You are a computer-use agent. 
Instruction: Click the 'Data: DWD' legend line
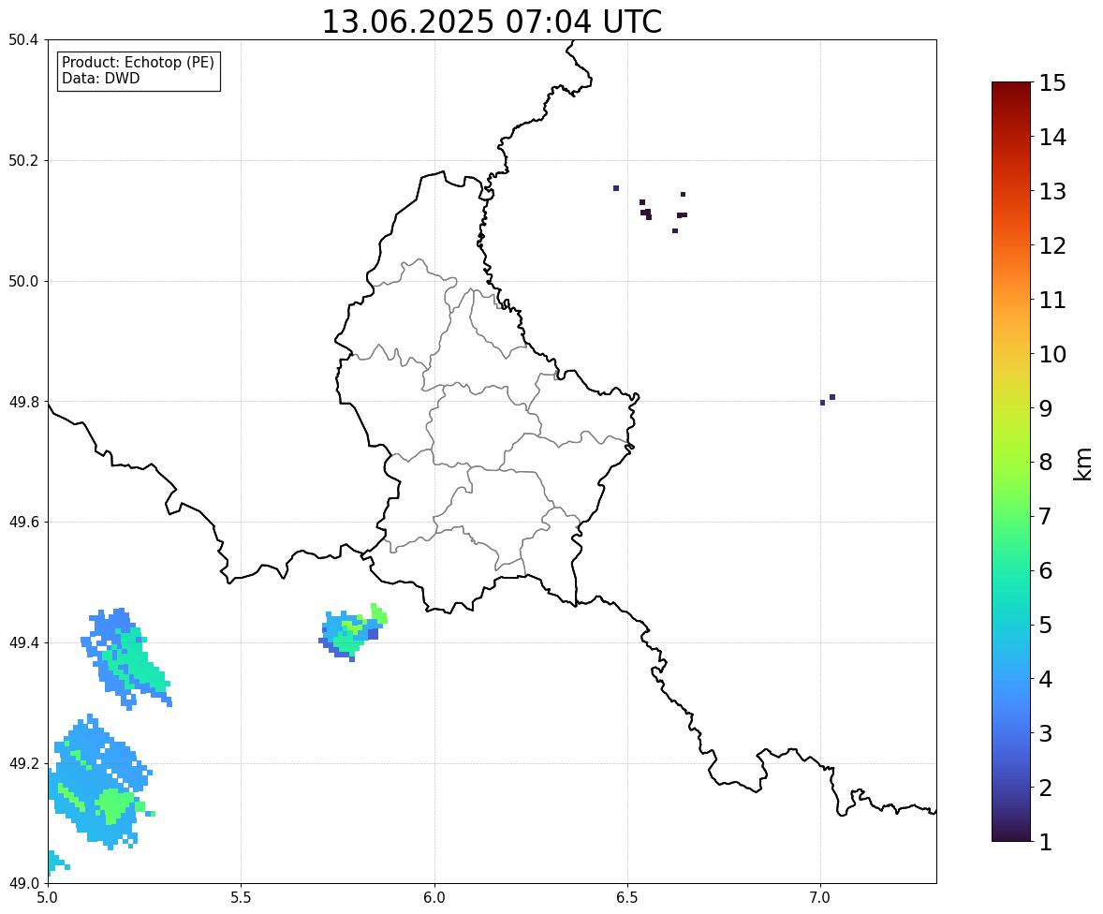[x=100, y=78]
